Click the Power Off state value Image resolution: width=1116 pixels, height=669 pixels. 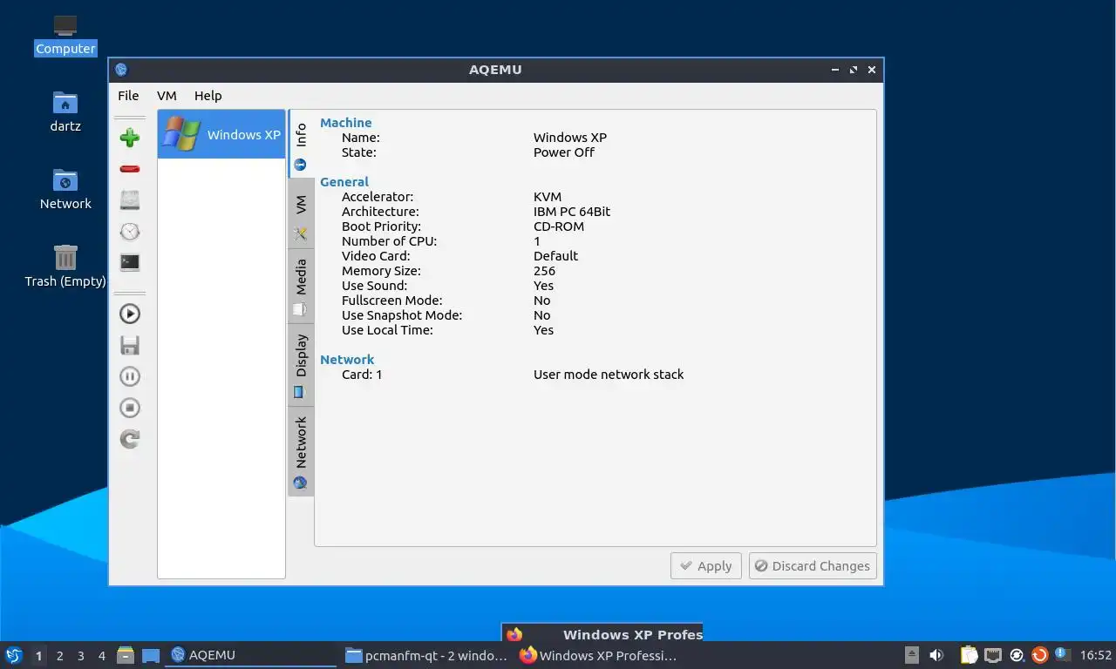[564, 152]
